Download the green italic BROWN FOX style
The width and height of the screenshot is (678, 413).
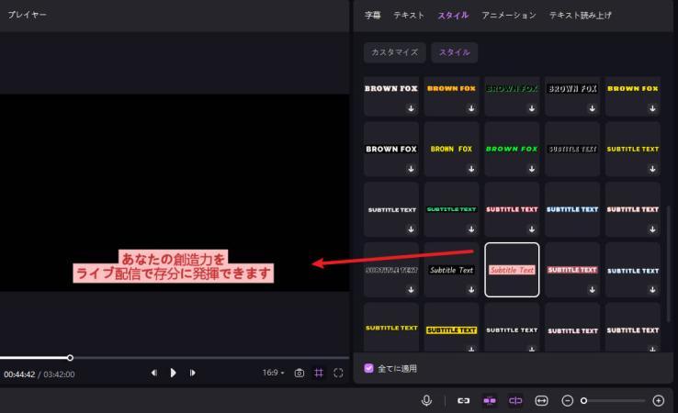pyautogui.click(x=532, y=169)
